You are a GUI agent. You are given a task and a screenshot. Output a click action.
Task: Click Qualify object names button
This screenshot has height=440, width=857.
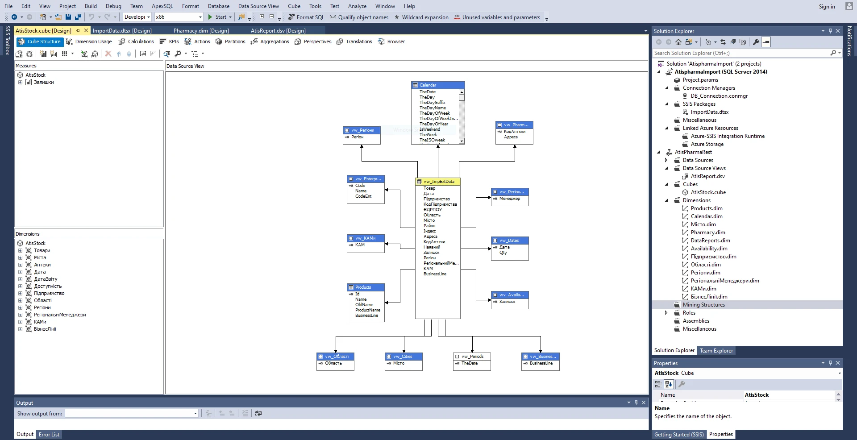[x=359, y=17]
